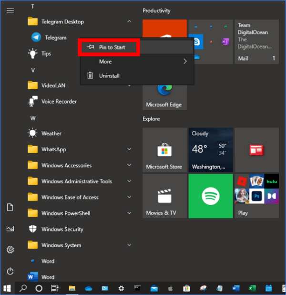Open the Word entry with small blue icon
The image size is (286, 295).
(41, 261)
